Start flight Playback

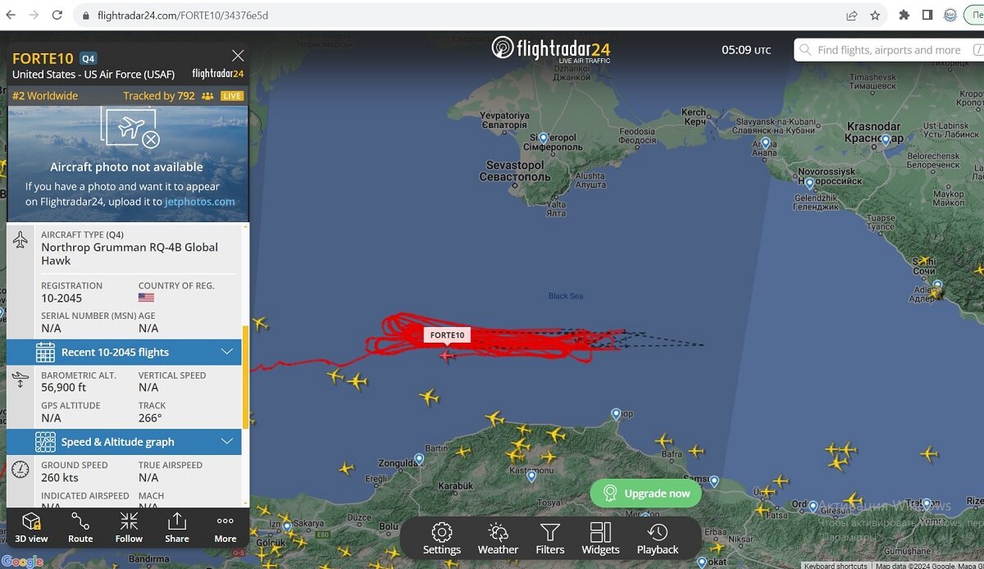click(x=658, y=539)
